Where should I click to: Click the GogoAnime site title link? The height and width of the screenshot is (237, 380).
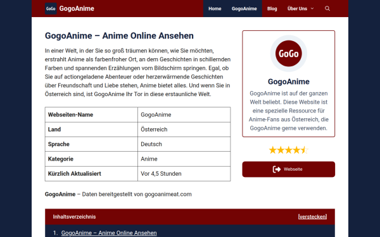pos(77,8)
